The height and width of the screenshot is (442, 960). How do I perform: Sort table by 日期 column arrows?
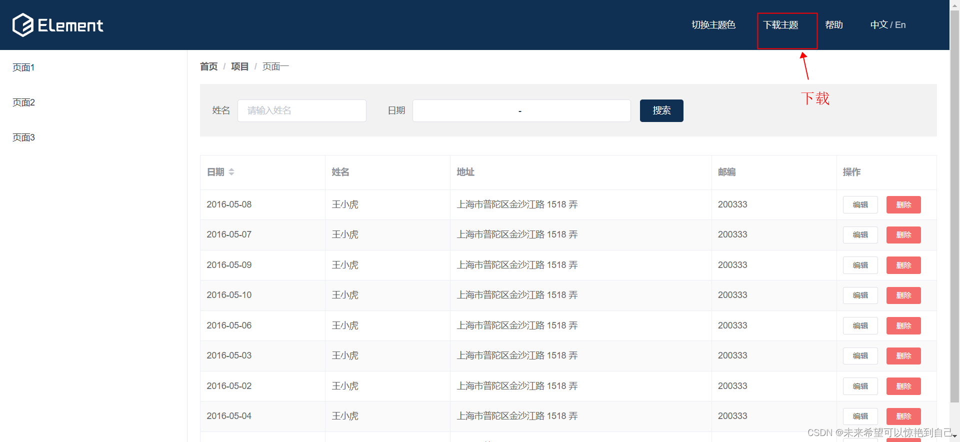[231, 172]
